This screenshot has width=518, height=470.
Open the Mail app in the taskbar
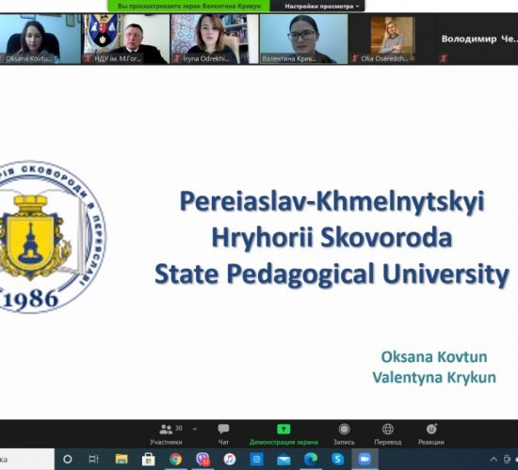pyautogui.click(x=283, y=460)
